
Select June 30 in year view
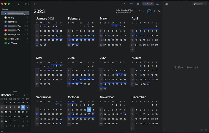(x=89, y=84)
